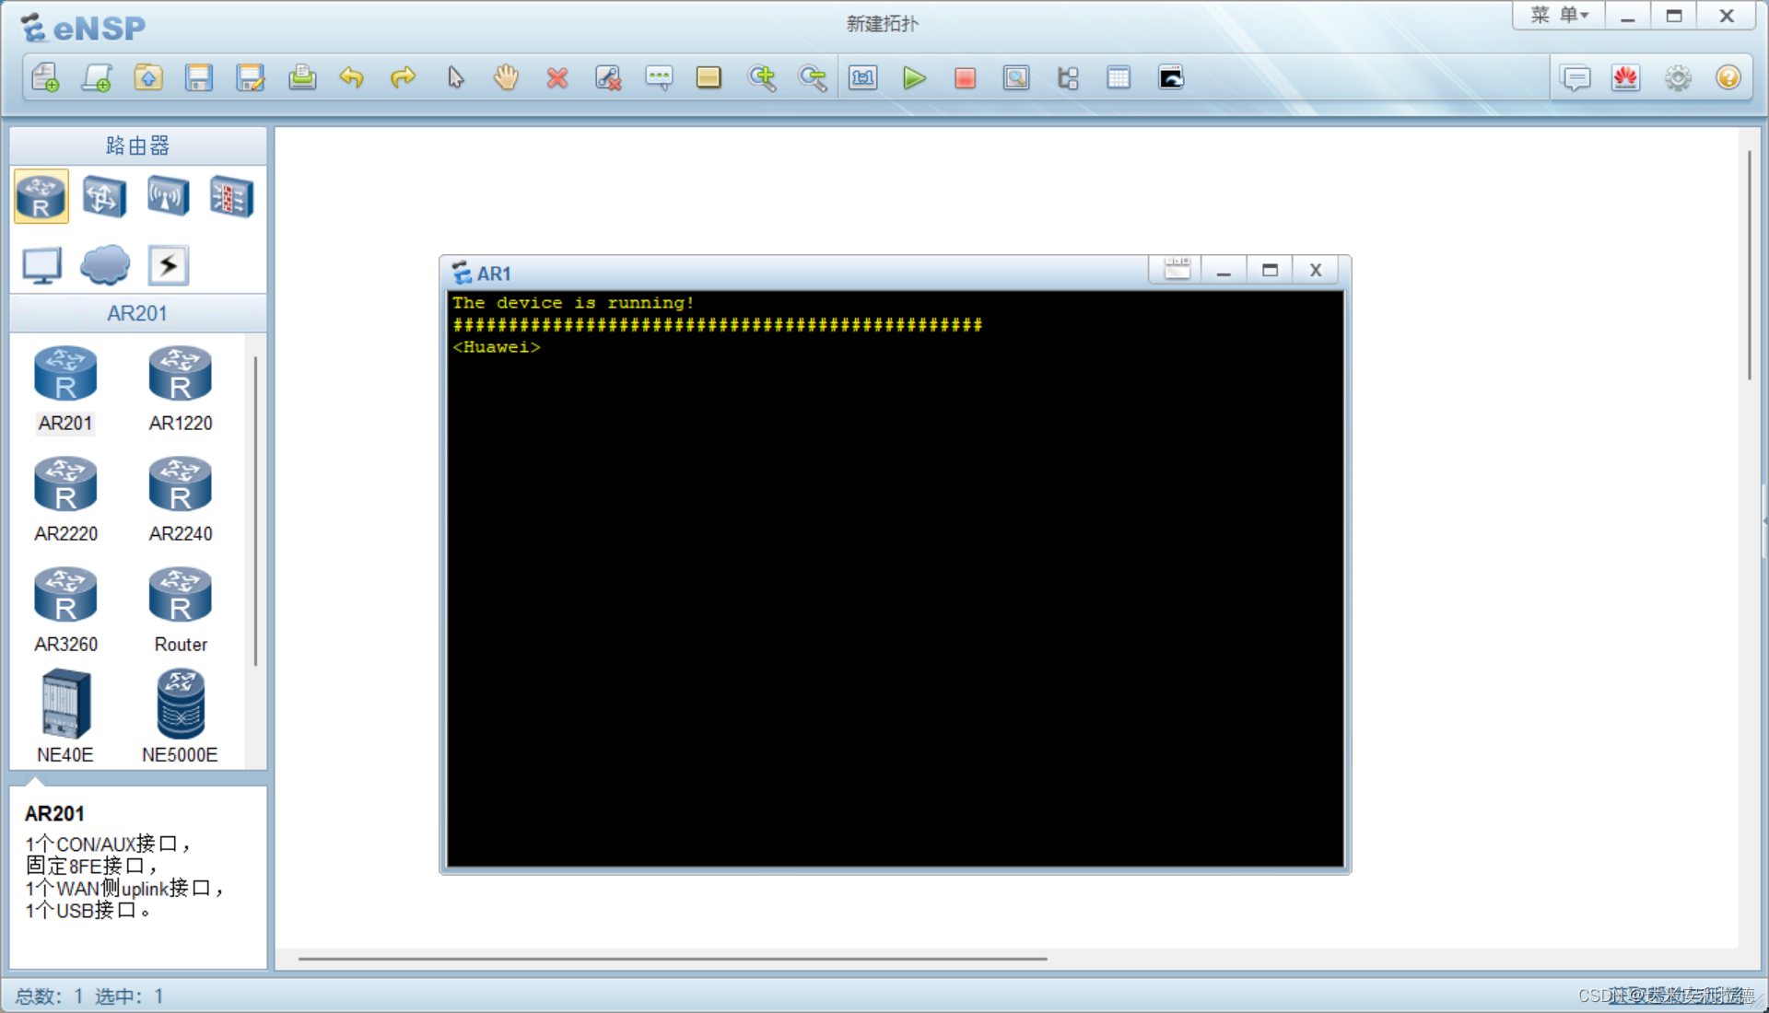
Task: Open the settings gear icon
Action: pyautogui.click(x=1678, y=78)
